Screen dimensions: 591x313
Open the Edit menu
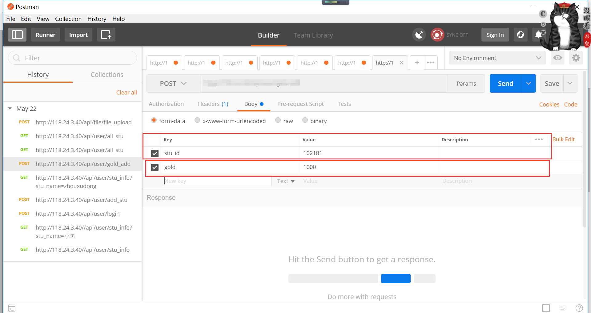coord(26,19)
